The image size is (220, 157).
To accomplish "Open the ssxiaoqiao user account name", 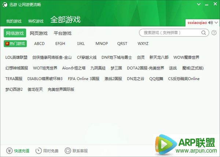I will pyautogui.click(x=197, y=23).
